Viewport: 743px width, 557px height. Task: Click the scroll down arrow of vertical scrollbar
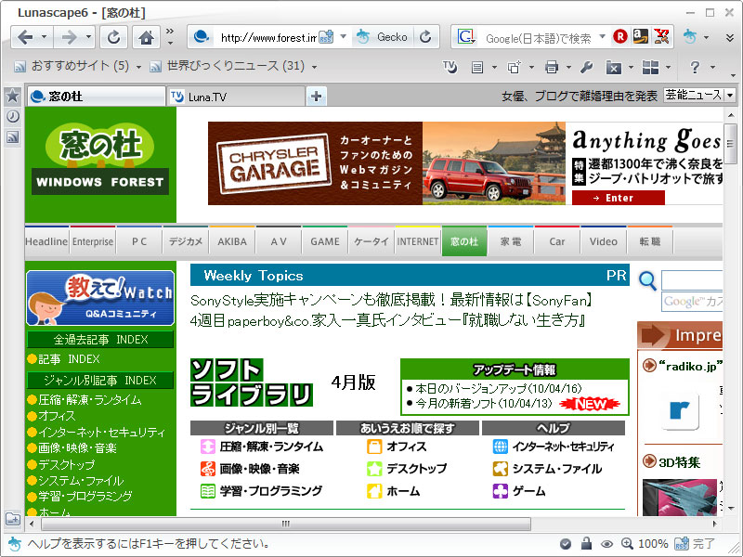[730, 509]
